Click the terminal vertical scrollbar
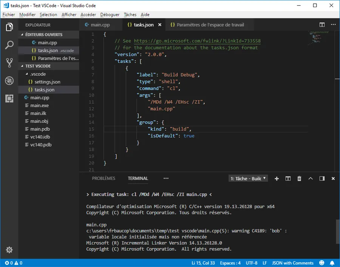Viewport: 340px width, 267px height. click(337, 231)
